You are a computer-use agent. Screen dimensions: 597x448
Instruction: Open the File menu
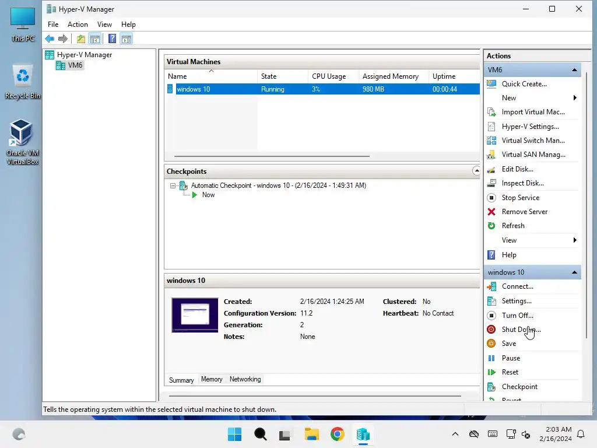click(53, 24)
